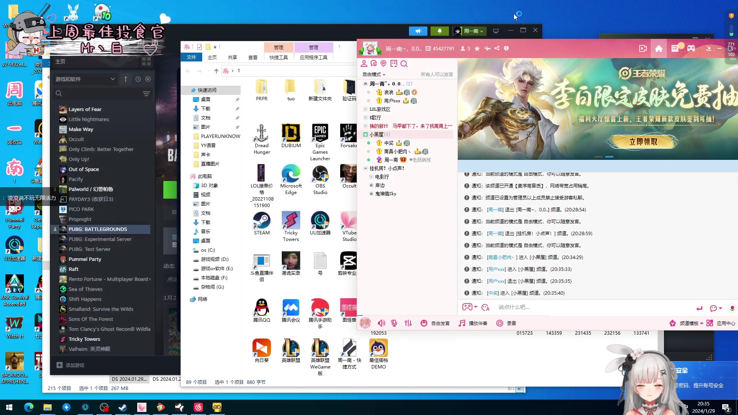Click the gamepad icon in YY header
738x415 pixels.
coord(691,48)
